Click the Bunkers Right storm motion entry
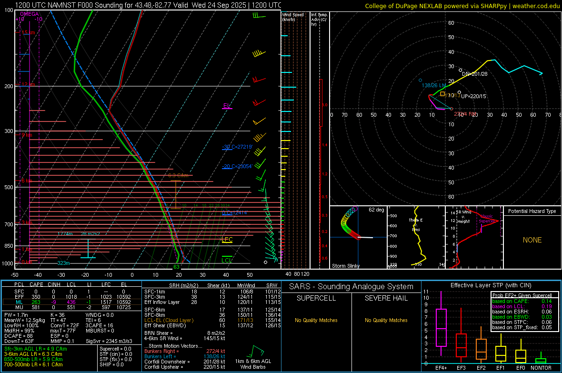The height and width of the screenshot is (373, 562). pos(185,351)
